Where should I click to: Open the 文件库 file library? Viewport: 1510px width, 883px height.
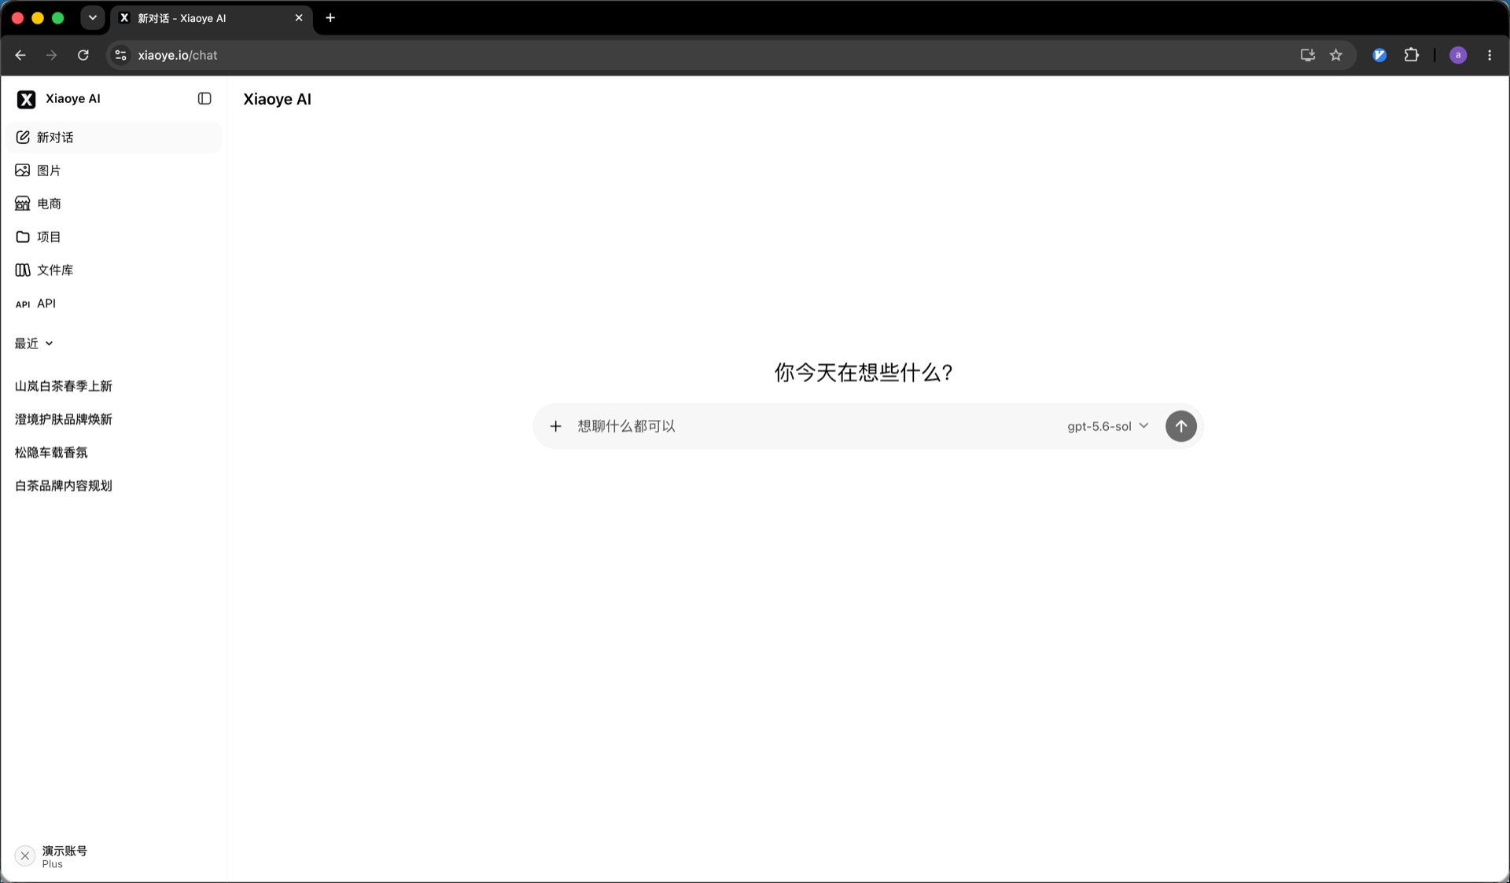114,270
